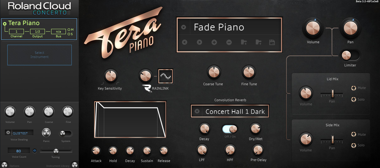Click the Side Mix Volume knob

click(306, 139)
